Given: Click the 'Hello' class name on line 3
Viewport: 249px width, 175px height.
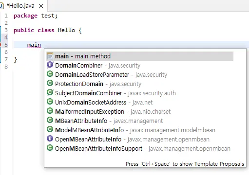Looking at the screenshot, I should 66,30.
